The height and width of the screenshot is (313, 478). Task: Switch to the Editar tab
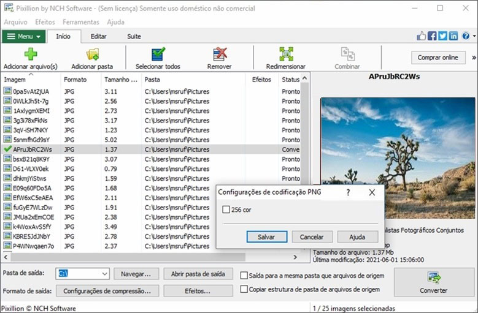pyautogui.click(x=98, y=37)
